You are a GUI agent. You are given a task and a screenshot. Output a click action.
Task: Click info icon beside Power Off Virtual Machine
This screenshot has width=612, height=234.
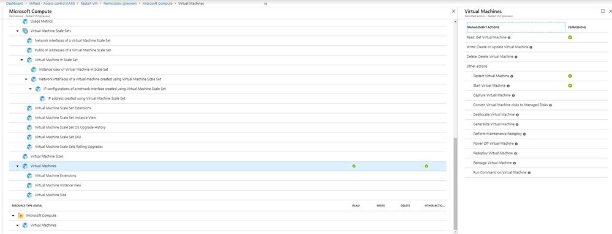(516, 144)
